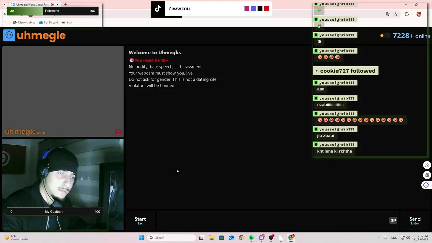The width and height of the screenshot is (432, 243).
Task: Click the stranger video placeholder panel
Action: pos(63,91)
